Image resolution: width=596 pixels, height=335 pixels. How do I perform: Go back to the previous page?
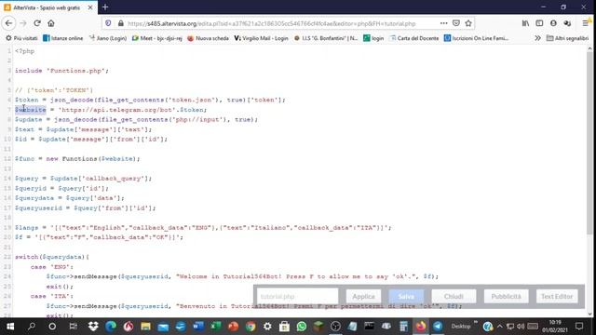(8, 23)
